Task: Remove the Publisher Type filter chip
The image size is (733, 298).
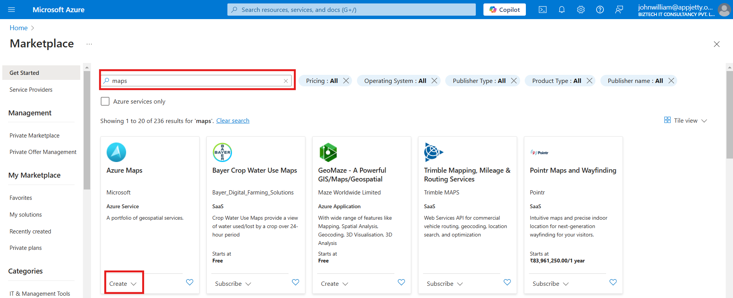Action: pos(514,81)
